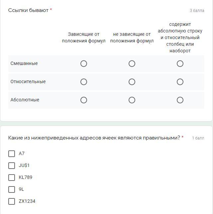This screenshot has width=213, height=214.
Task: Choose the 'содержит абсолютную строку' option for Смешанные
Action: 180,64
